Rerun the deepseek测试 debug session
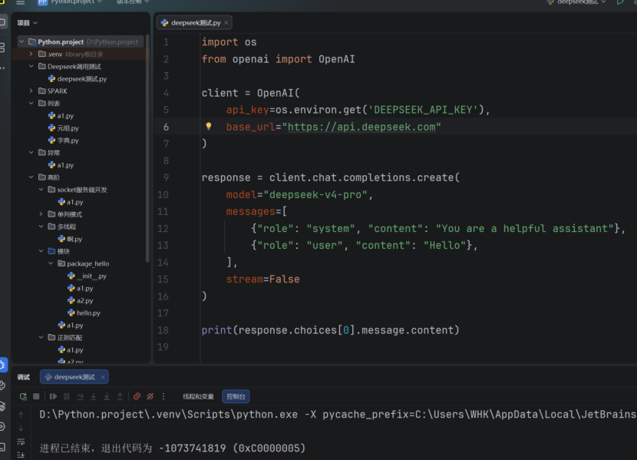This screenshot has width=637, height=460. pyautogui.click(x=23, y=396)
